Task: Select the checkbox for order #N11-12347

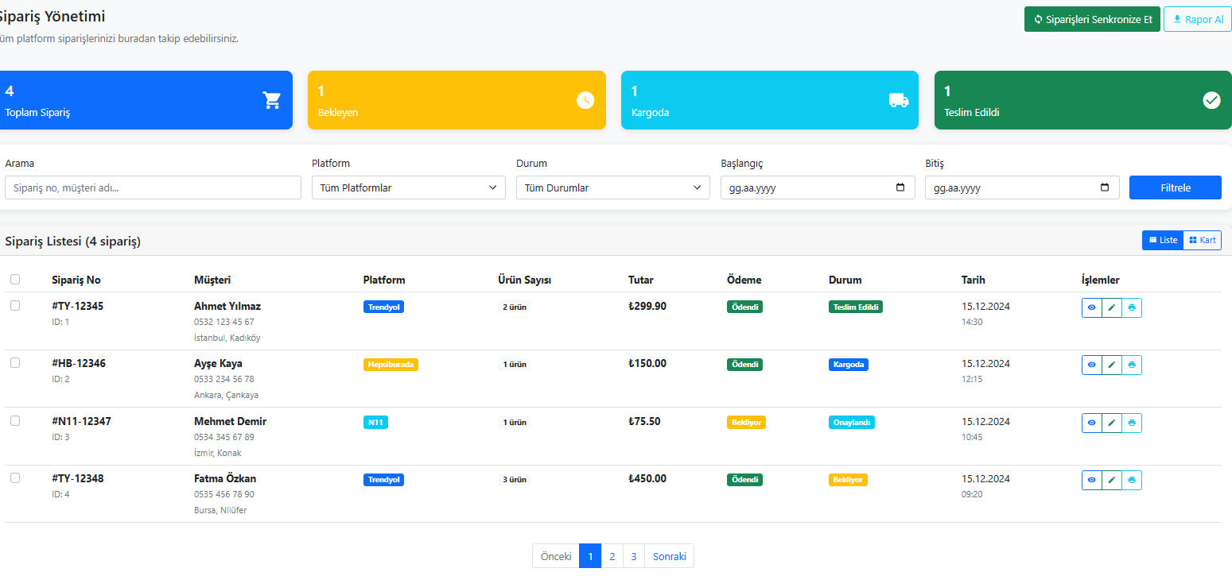Action: (15, 420)
